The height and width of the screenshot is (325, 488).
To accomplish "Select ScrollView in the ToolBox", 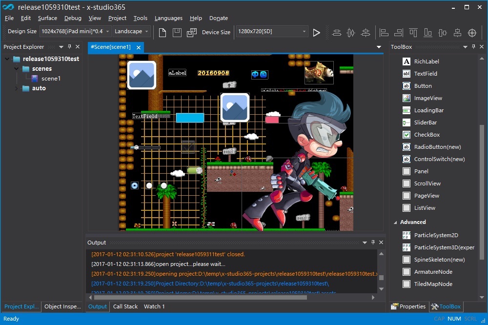I will tap(427, 183).
